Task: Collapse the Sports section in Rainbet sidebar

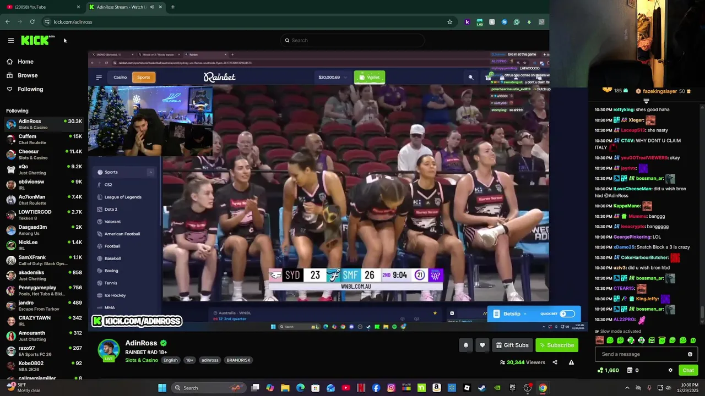Action: (150, 172)
